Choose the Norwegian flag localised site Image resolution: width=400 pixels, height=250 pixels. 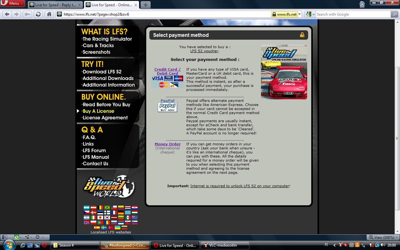87,222
